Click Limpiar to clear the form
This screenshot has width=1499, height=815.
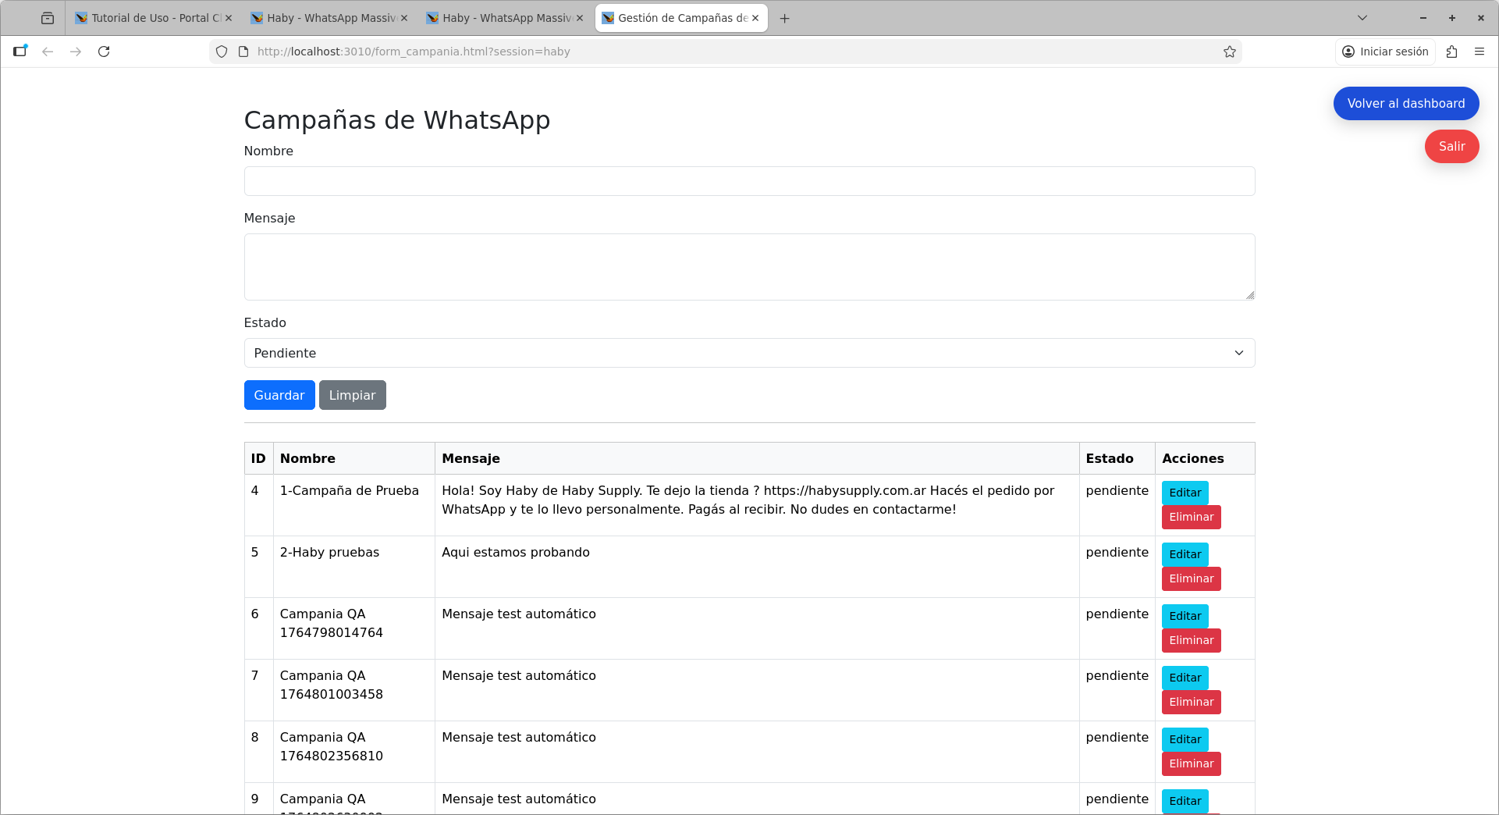(352, 395)
